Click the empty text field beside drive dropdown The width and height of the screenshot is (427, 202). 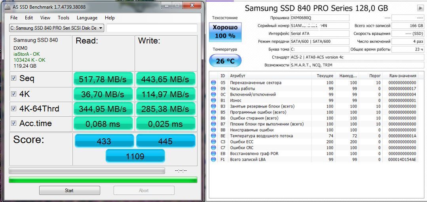point(152,28)
